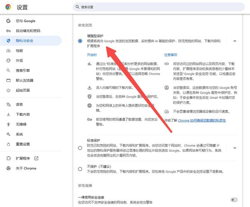Click the shield icon for 隐私与安全
250x207 pixels.
pos(8,41)
